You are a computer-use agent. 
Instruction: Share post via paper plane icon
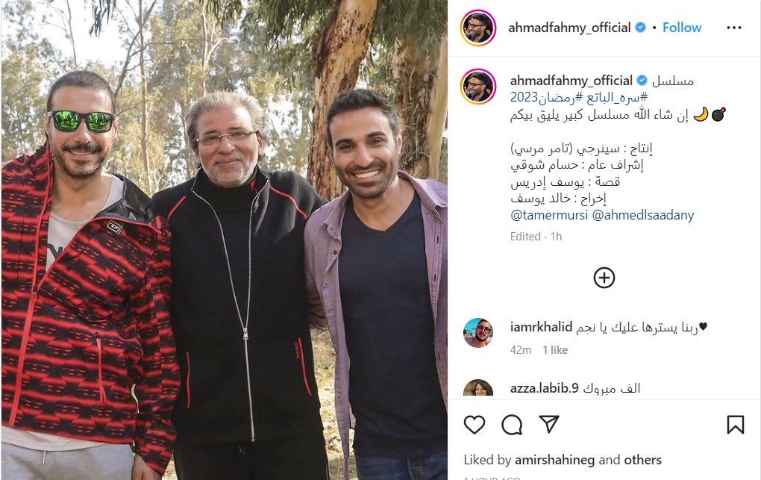[x=549, y=424]
